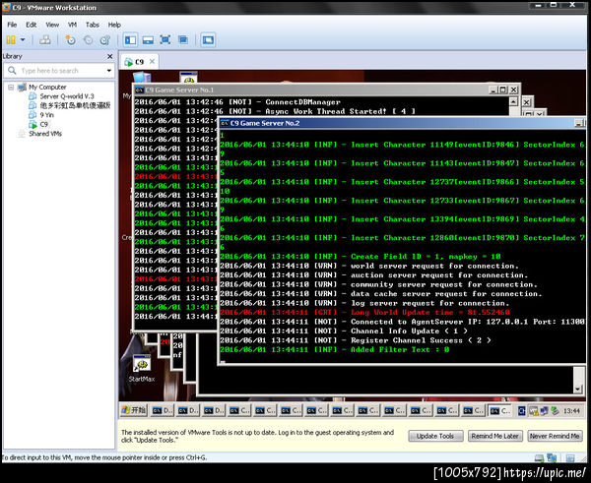Open the VM menu
The height and width of the screenshot is (483, 591).
tap(72, 25)
